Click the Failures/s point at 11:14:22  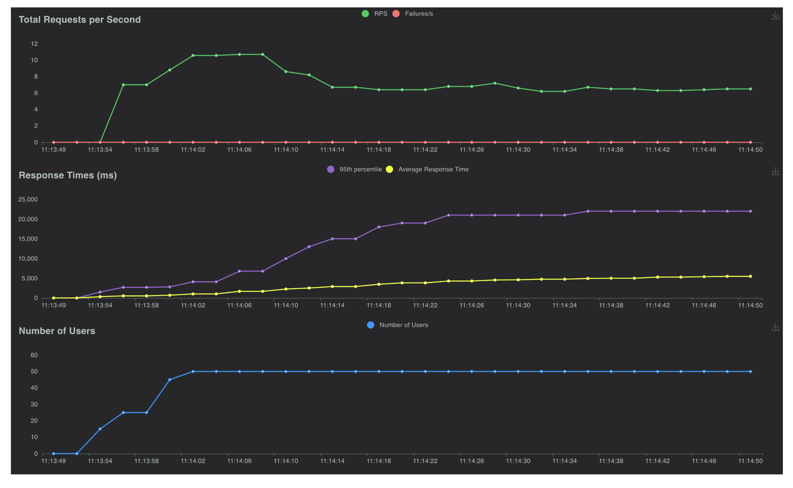(425, 142)
